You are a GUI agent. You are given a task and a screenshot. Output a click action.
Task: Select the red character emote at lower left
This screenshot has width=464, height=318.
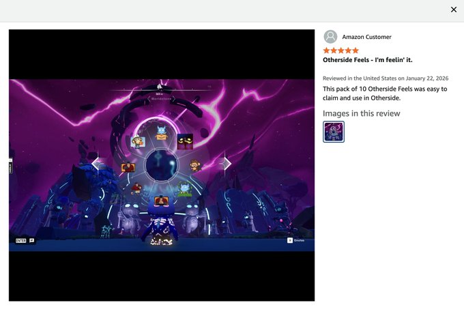pos(136,189)
